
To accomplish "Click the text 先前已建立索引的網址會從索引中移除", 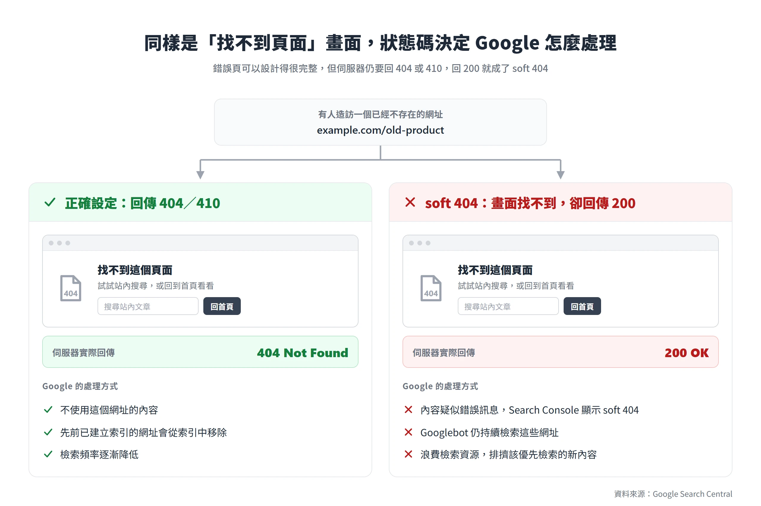I will [x=143, y=432].
